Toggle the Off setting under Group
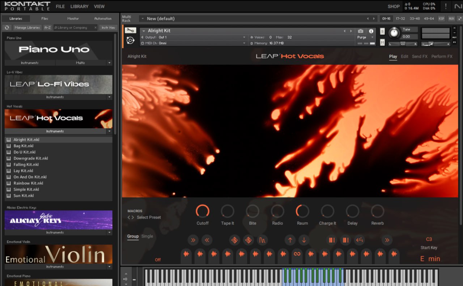 [x=158, y=260]
